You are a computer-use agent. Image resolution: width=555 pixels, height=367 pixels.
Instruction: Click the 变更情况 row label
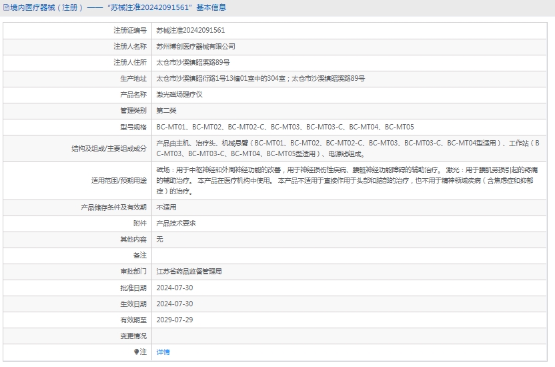coord(133,336)
